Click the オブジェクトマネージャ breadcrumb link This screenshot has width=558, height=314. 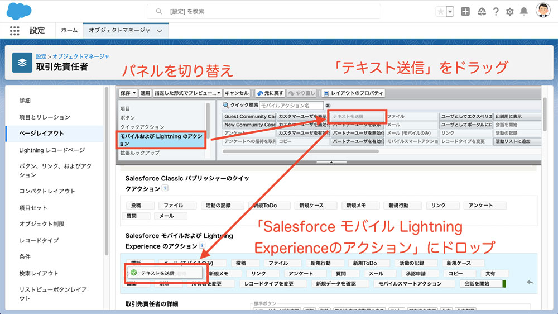[81, 56]
